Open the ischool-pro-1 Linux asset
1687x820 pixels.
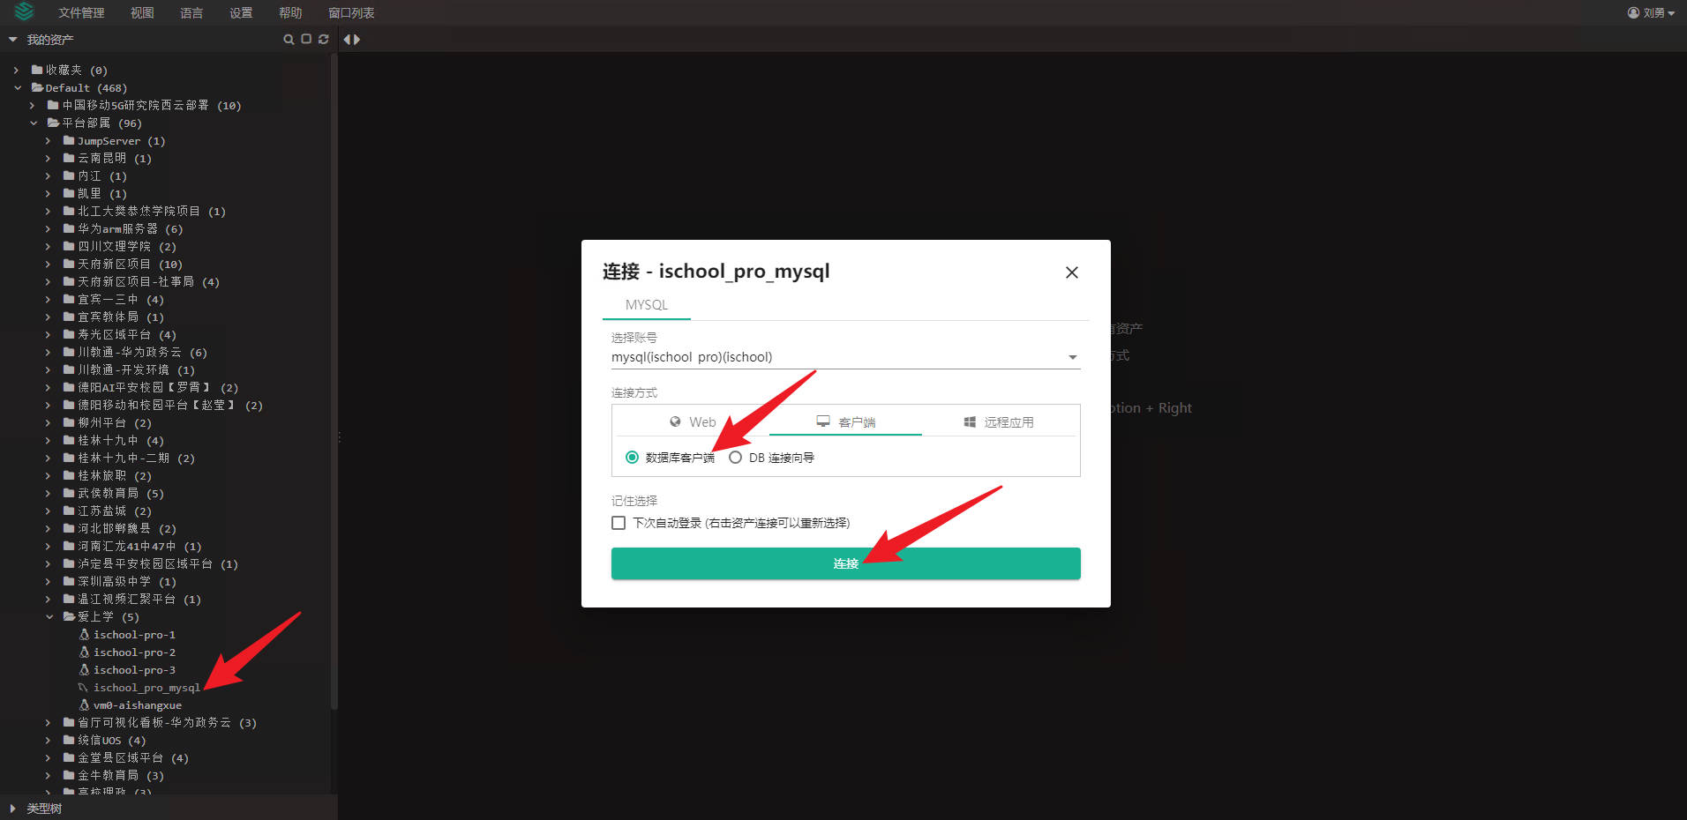[134, 635]
